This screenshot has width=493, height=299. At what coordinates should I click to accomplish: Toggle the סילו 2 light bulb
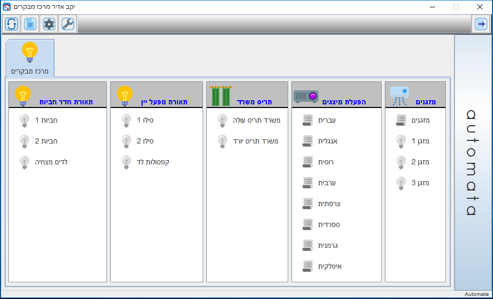click(x=126, y=141)
